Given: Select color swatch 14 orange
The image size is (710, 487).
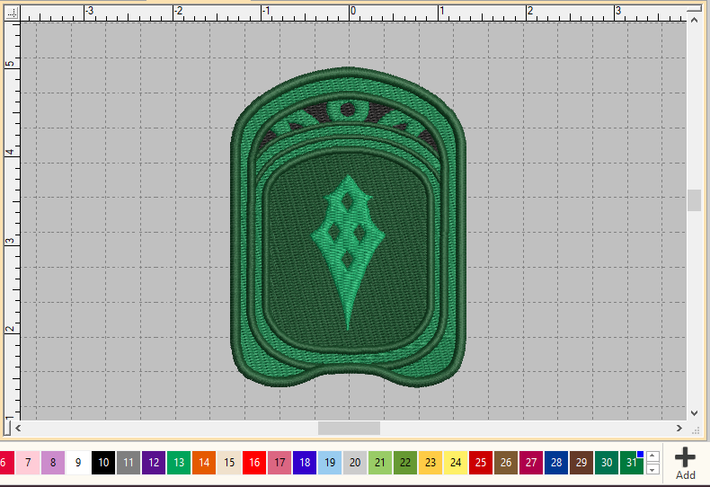Looking at the screenshot, I should 204,463.
